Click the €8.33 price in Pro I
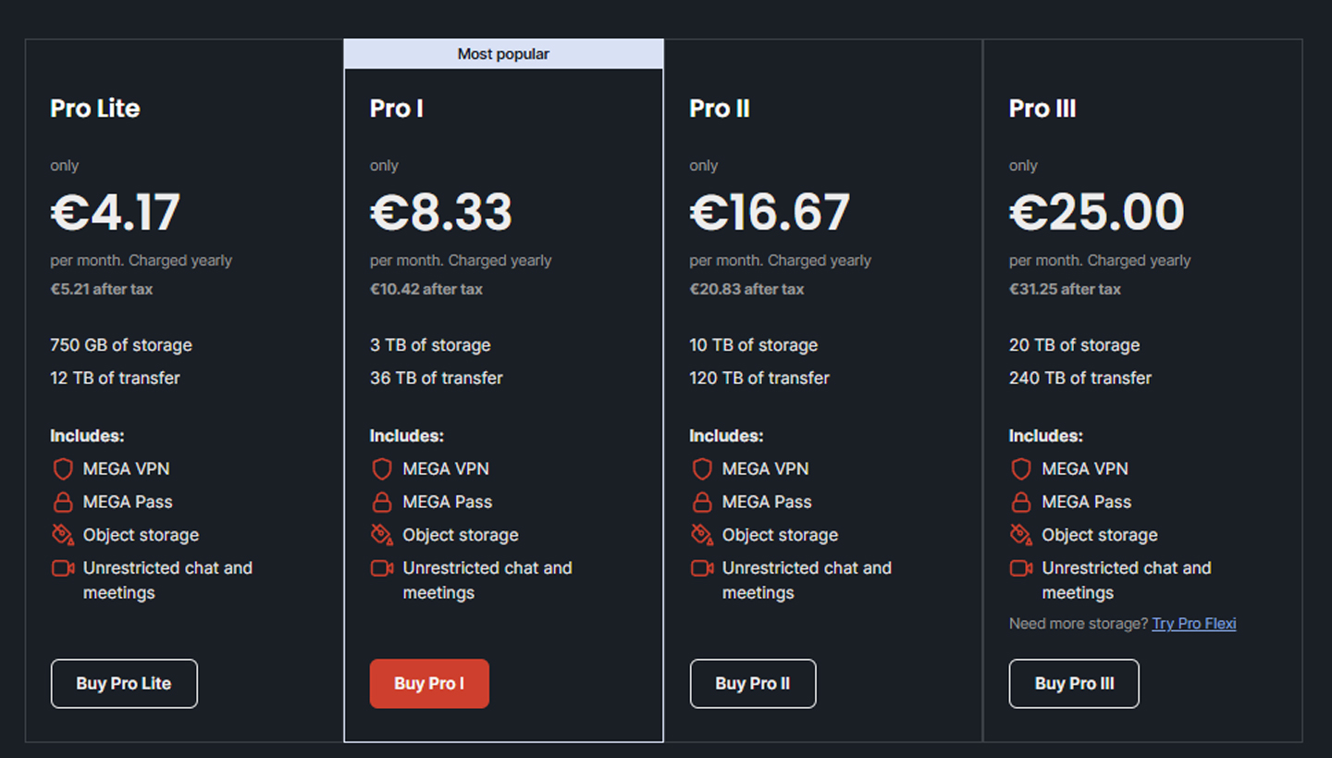This screenshot has width=1332, height=758. coord(441,212)
